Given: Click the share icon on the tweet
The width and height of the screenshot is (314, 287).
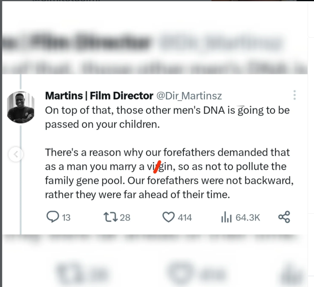Looking at the screenshot, I should (x=284, y=217).
